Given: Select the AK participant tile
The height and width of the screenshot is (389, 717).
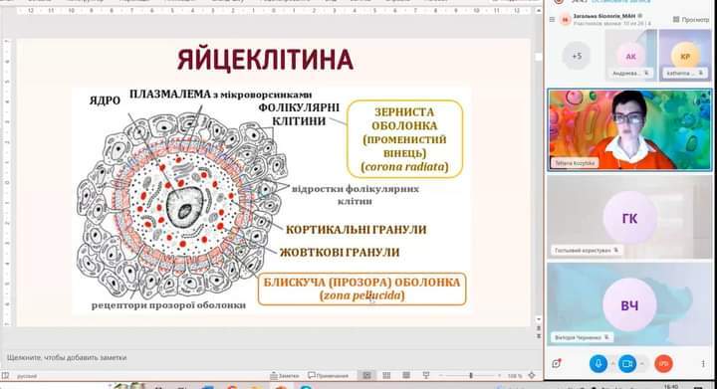Looking at the screenshot, I should [631, 56].
